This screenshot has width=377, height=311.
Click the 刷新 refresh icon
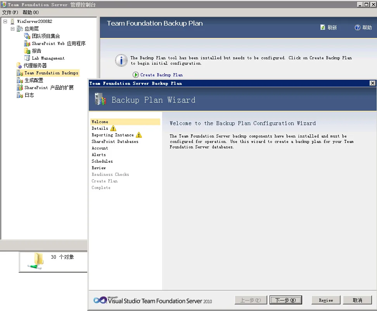(x=323, y=27)
